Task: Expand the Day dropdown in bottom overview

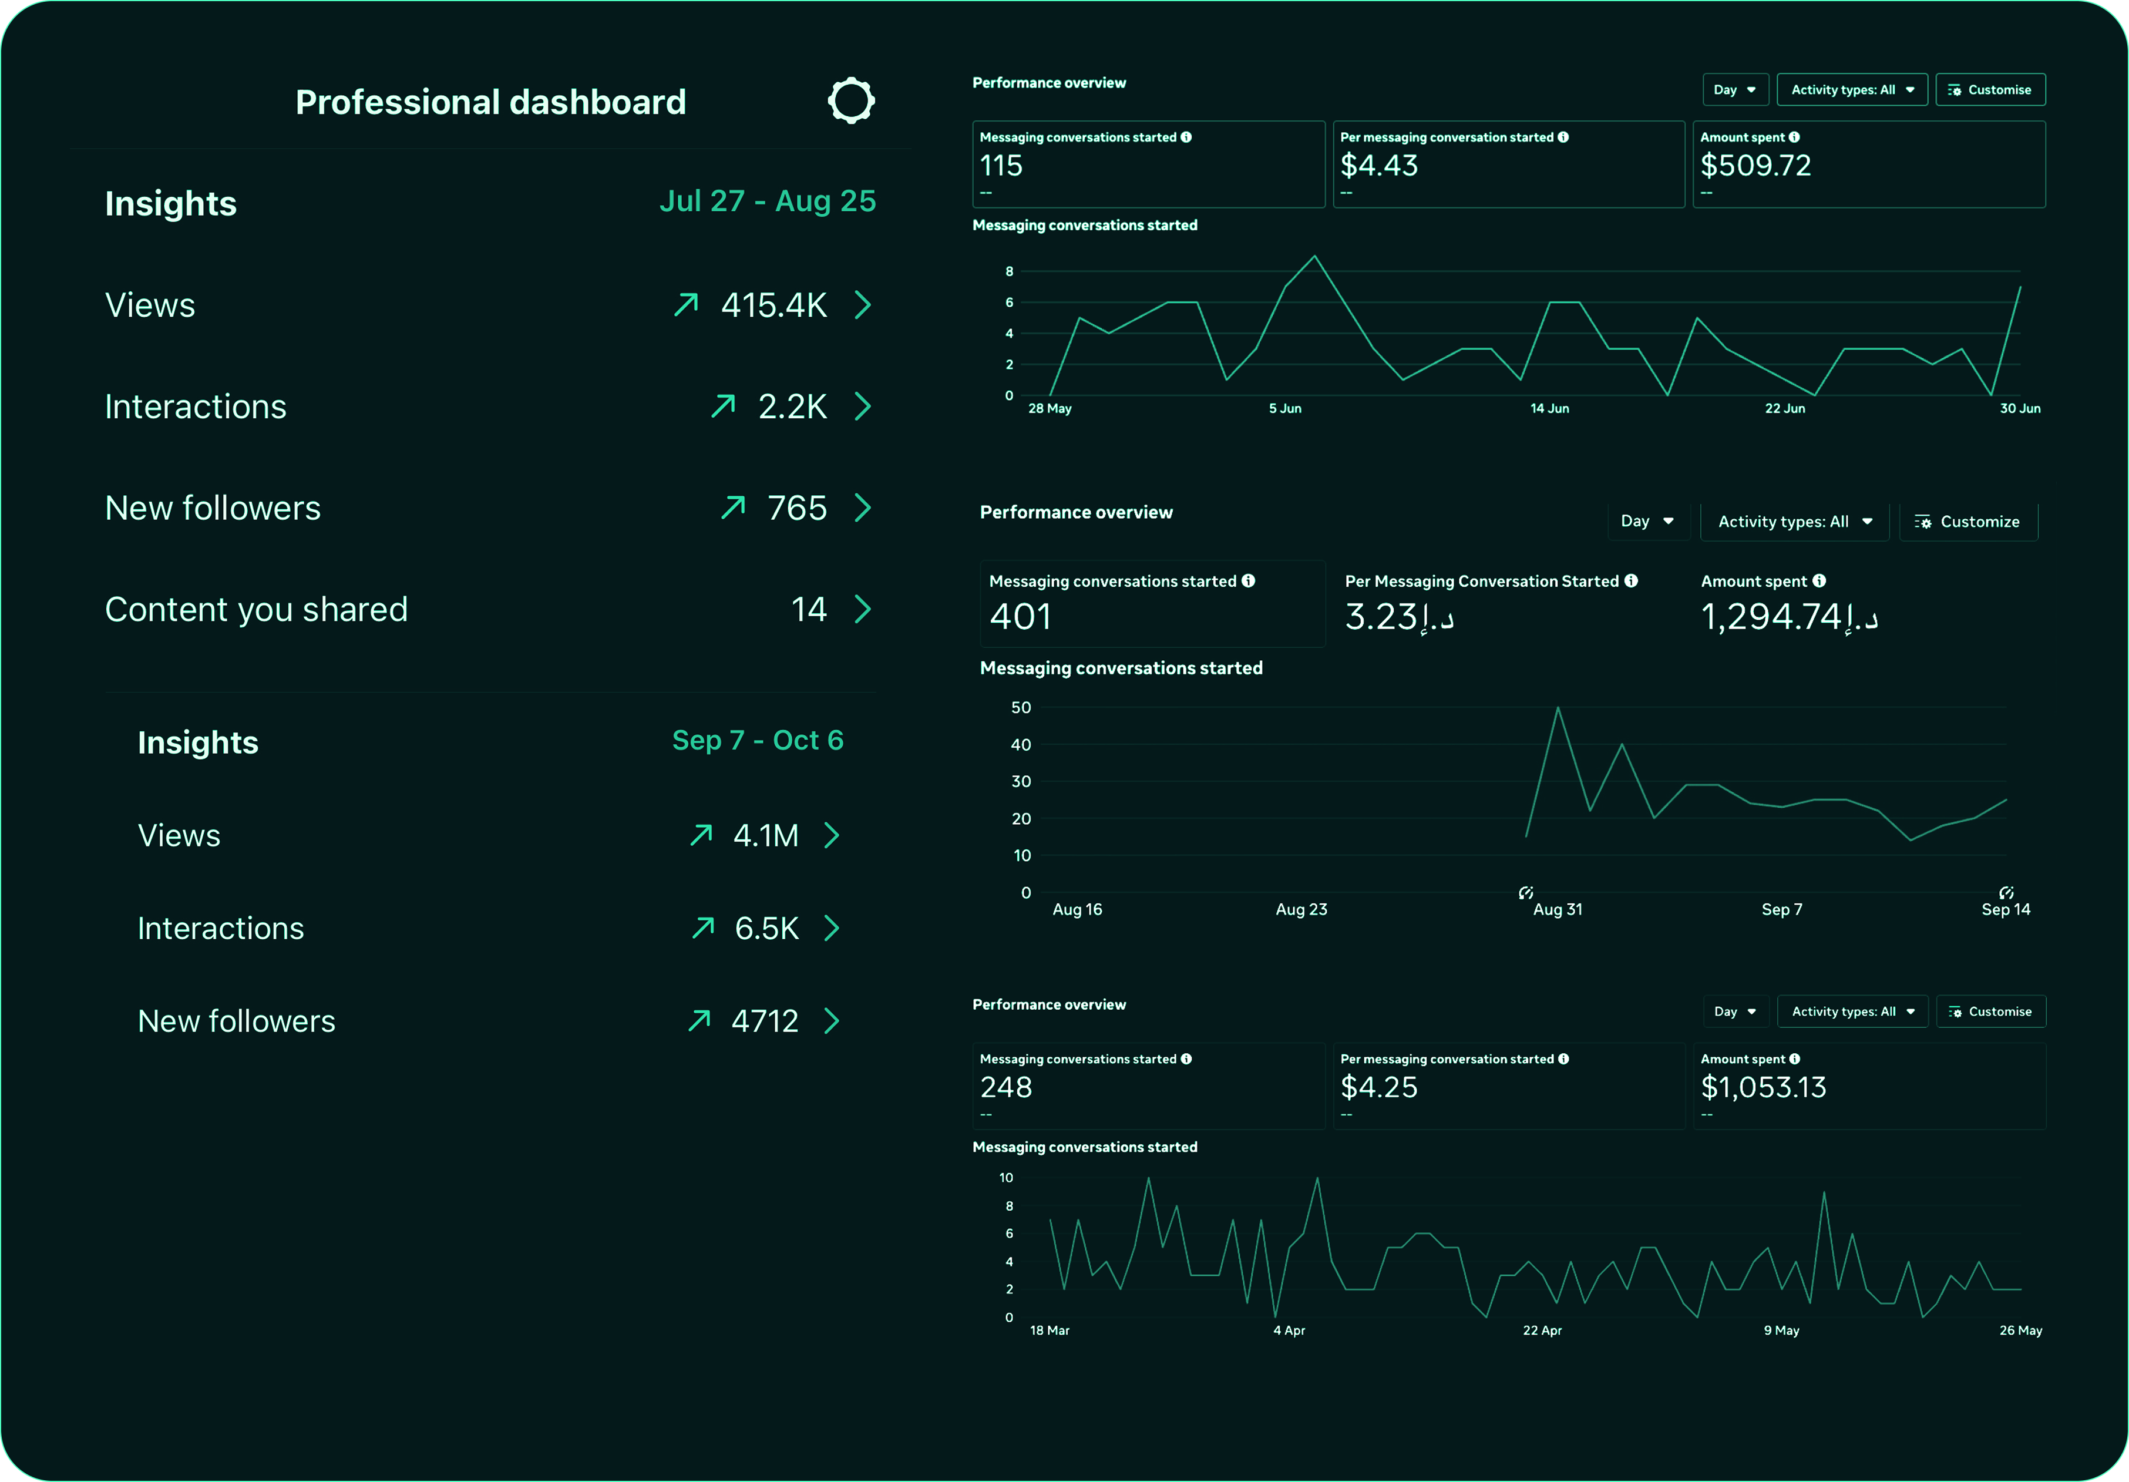Action: pyautogui.click(x=1735, y=1012)
